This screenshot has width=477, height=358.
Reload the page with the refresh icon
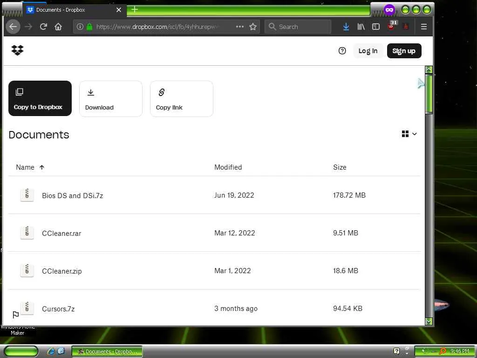(43, 27)
